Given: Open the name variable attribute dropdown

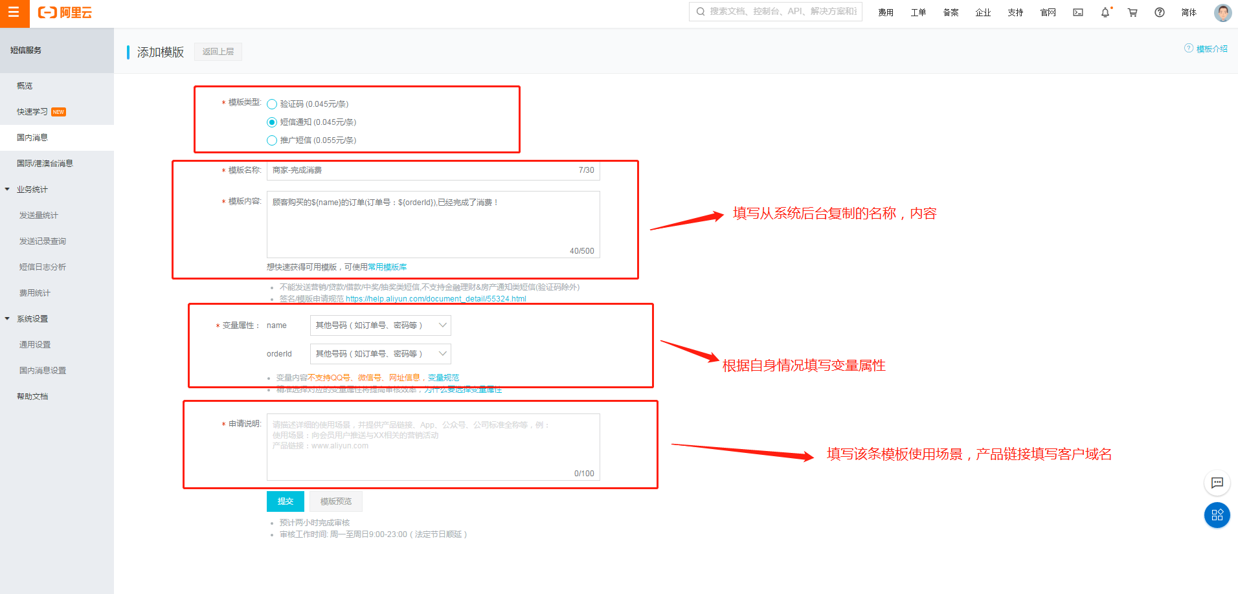Looking at the screenshot, I should 381,325.
